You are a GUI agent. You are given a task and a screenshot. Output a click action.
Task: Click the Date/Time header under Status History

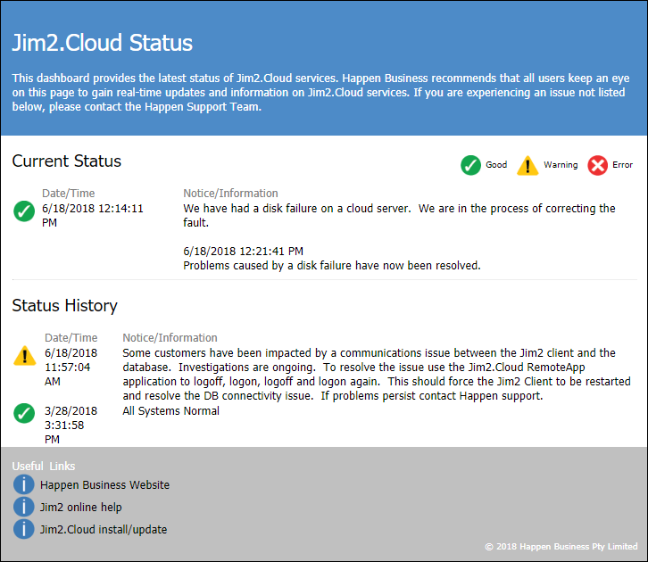pos(71,338)
